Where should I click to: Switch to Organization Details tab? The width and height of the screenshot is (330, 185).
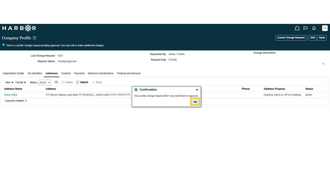[13, 73]
